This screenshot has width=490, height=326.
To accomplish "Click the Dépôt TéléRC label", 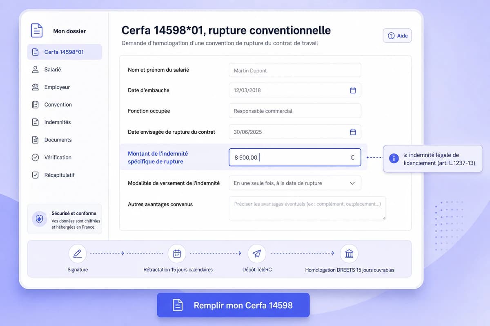I will (x=257, y=270).
